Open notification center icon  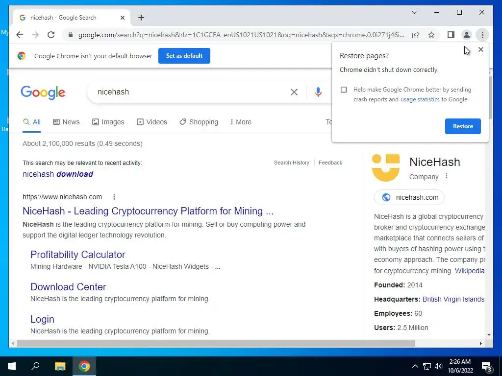487,366
